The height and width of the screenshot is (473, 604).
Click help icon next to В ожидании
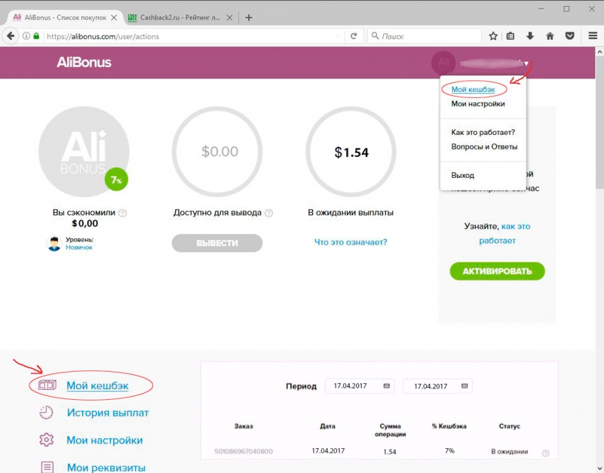pos(546,454)
